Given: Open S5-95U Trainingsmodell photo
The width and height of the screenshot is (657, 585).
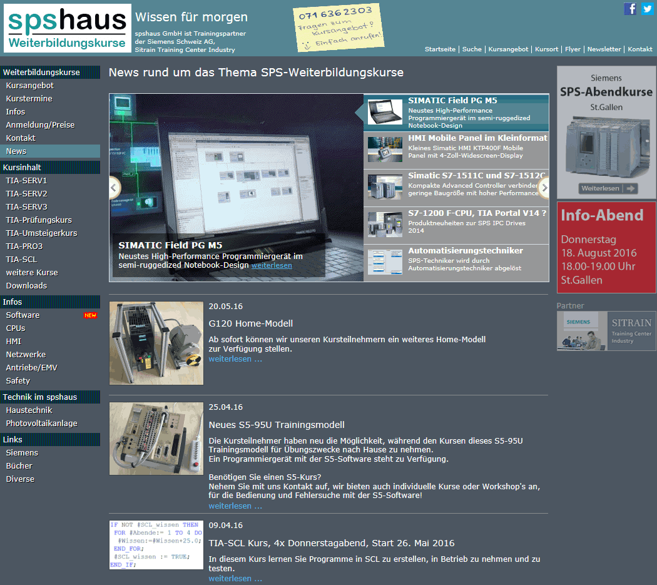Looking at the screenshot, I should click(156, 439).
